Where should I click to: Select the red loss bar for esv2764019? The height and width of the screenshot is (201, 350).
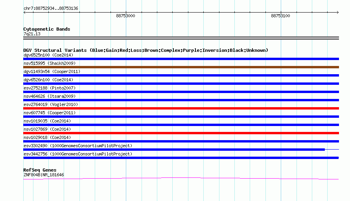[181, 108]
